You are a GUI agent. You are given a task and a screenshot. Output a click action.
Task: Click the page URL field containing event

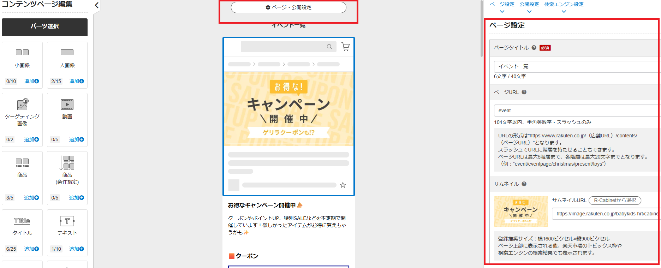click(576, 111)
